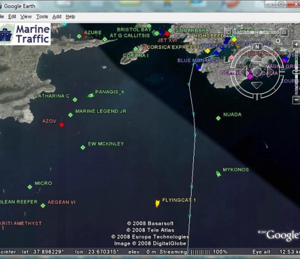The width and height of the screenshot is (300, 259).
Task: Click the NUADA label
Action: click(232, 114)
